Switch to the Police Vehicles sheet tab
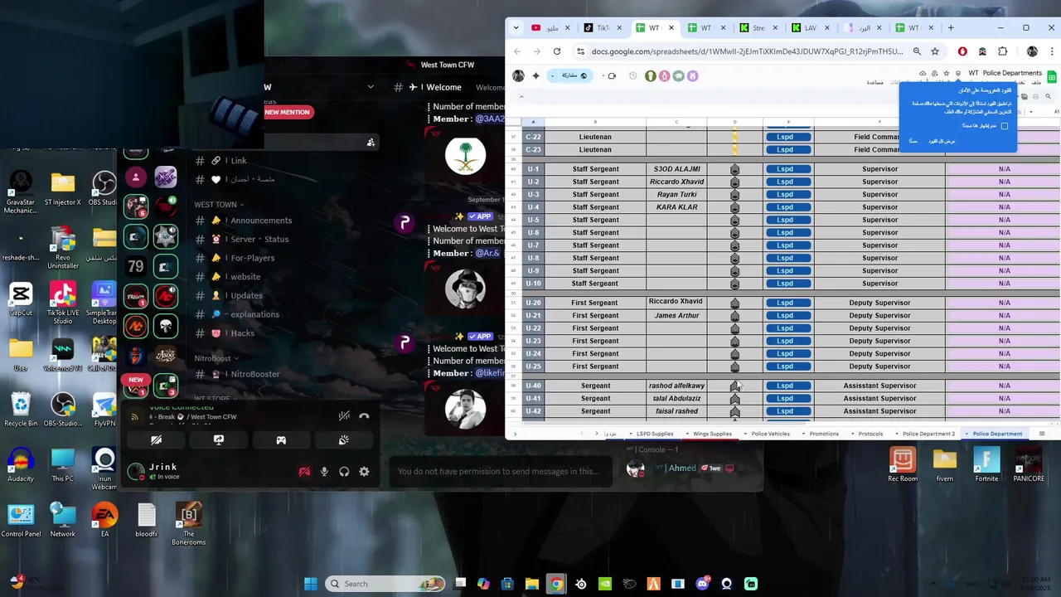This screenshot has width=1061, height=597. (x=770, y=434)
